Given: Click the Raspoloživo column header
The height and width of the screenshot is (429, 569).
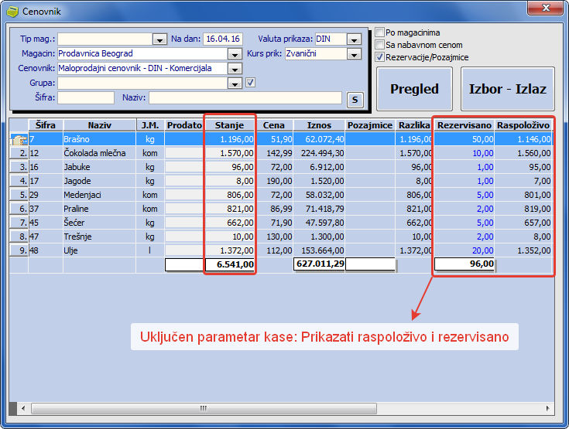Looking at the screenshot, I should pos(523,125).
